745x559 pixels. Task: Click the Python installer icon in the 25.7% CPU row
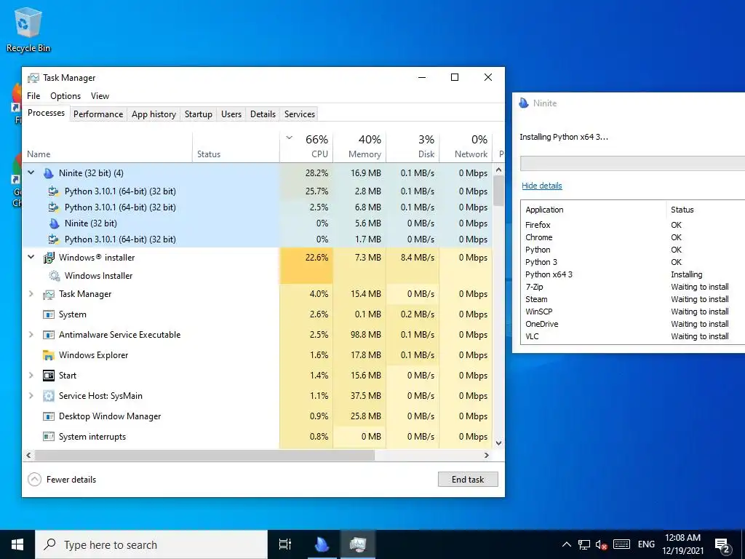54,191
